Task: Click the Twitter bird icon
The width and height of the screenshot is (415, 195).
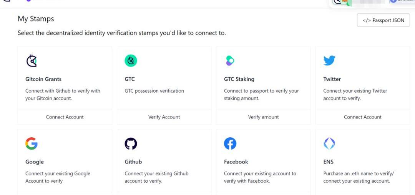Action: pyautogui.click(x=329, y=61)
